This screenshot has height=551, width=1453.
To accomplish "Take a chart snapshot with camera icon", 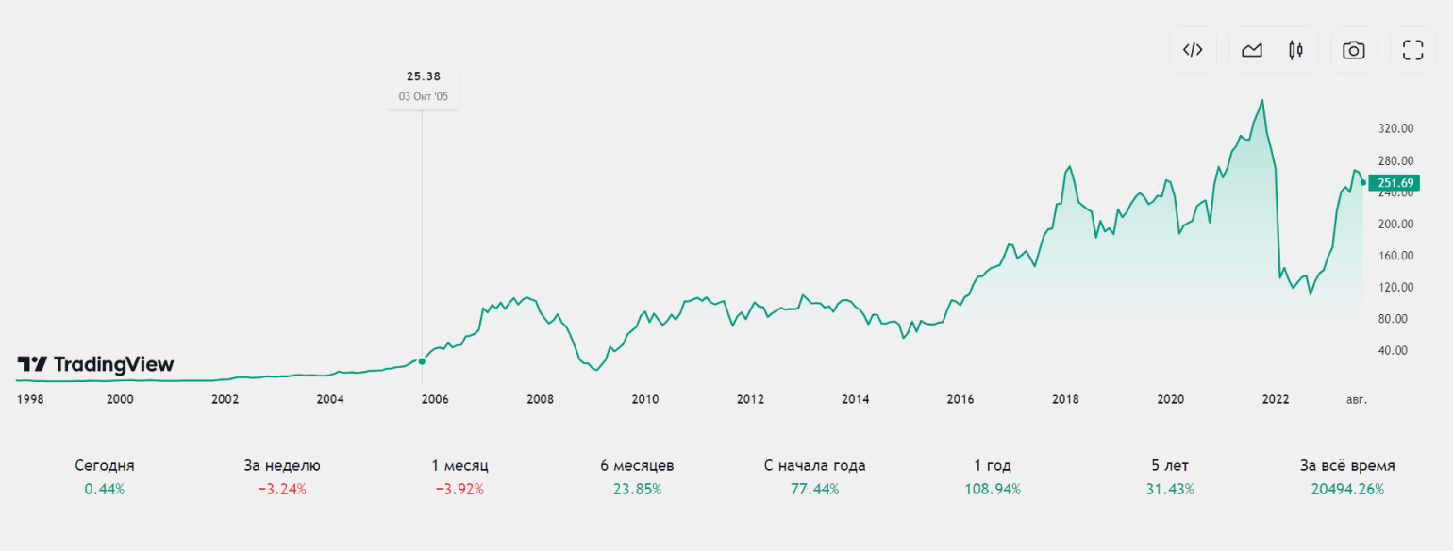I will (x=1354, y=50).
